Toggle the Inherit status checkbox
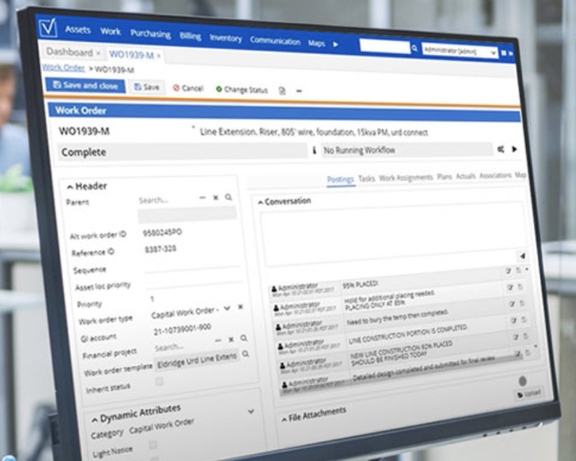576x461 pixels. (159, 381)
